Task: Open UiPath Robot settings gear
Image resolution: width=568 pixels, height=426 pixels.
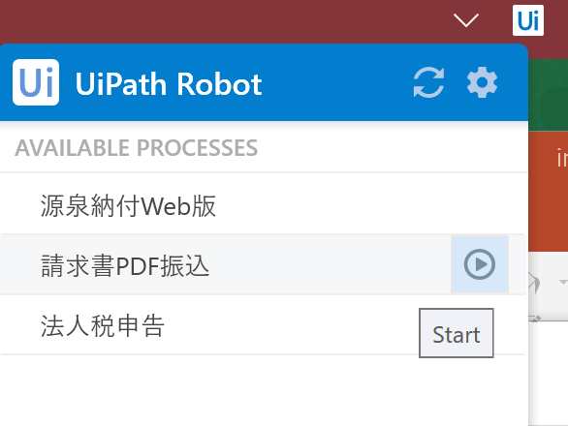Action: pyautogui.click(x=482, y=82)
